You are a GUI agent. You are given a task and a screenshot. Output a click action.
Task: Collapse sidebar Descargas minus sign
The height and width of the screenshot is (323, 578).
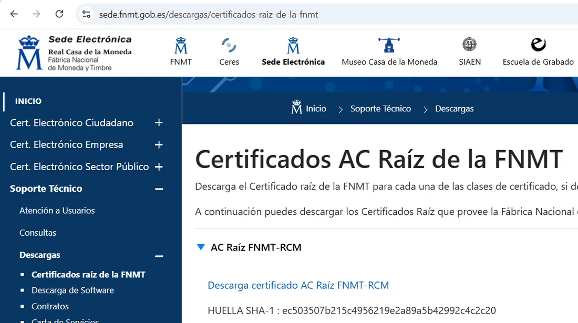pos(159,256)
